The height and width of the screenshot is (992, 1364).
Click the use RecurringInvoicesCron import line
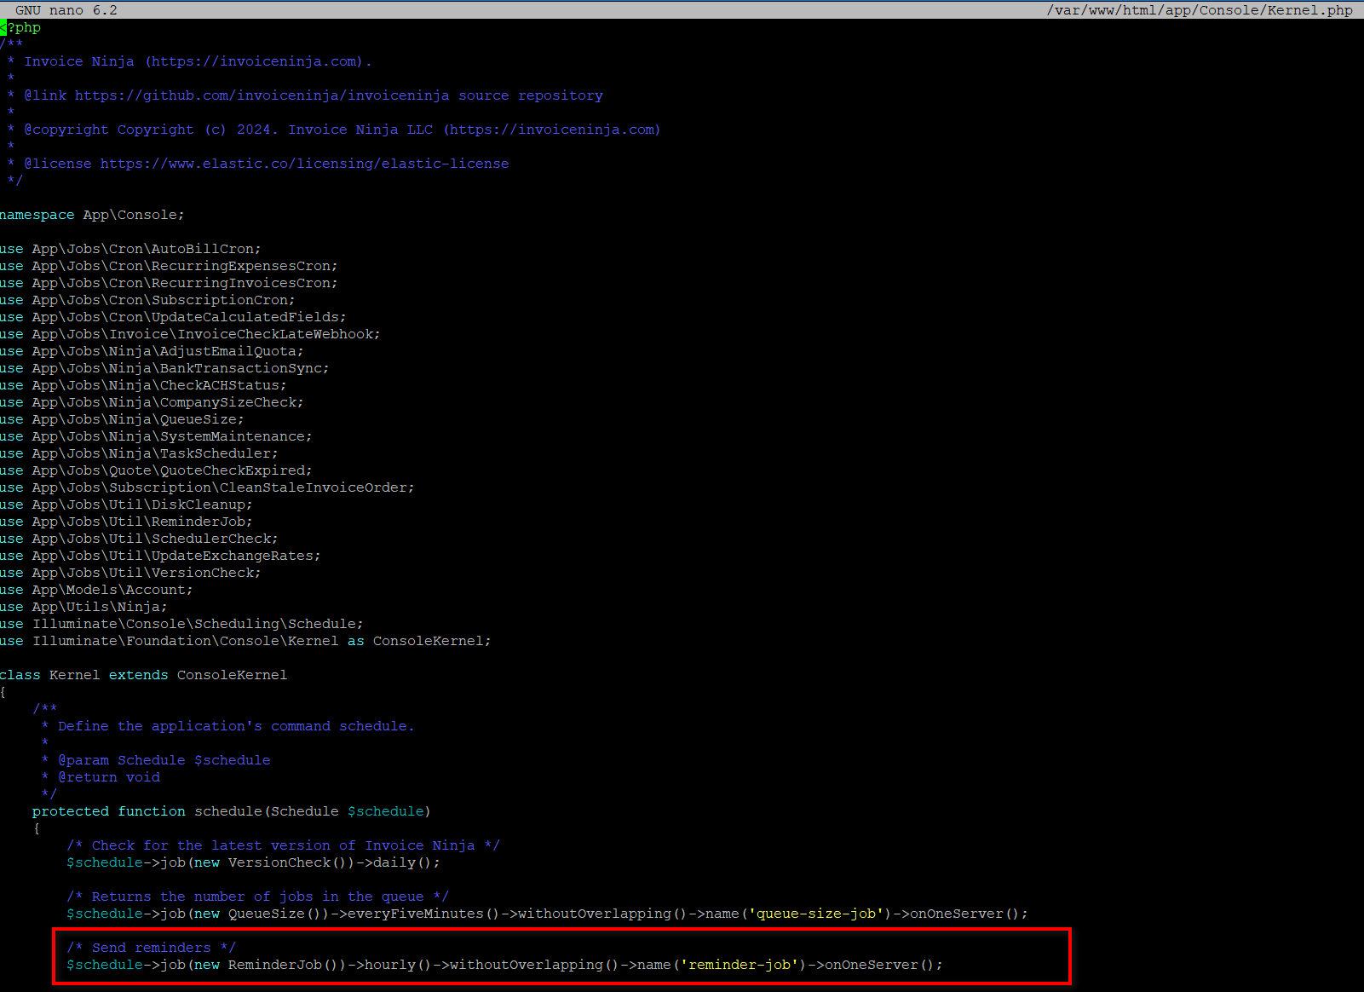(169, 283)
